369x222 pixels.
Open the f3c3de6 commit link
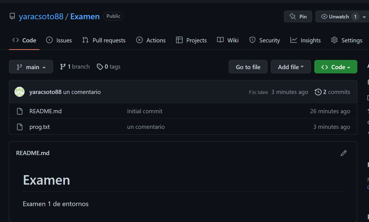pos(258,92)
